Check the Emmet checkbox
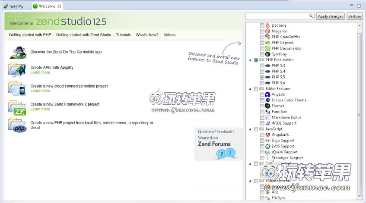 pos(262,106)
